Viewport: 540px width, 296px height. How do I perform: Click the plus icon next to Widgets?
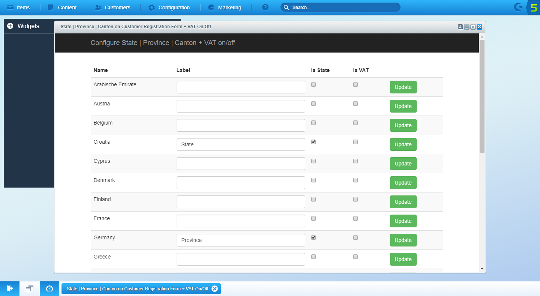click(10, 26)
